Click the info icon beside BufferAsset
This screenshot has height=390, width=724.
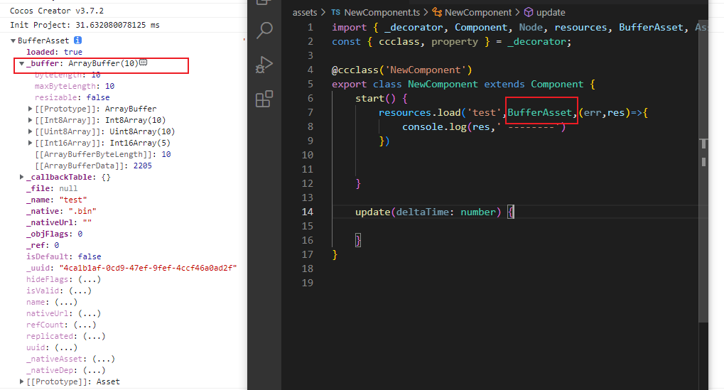77,40
